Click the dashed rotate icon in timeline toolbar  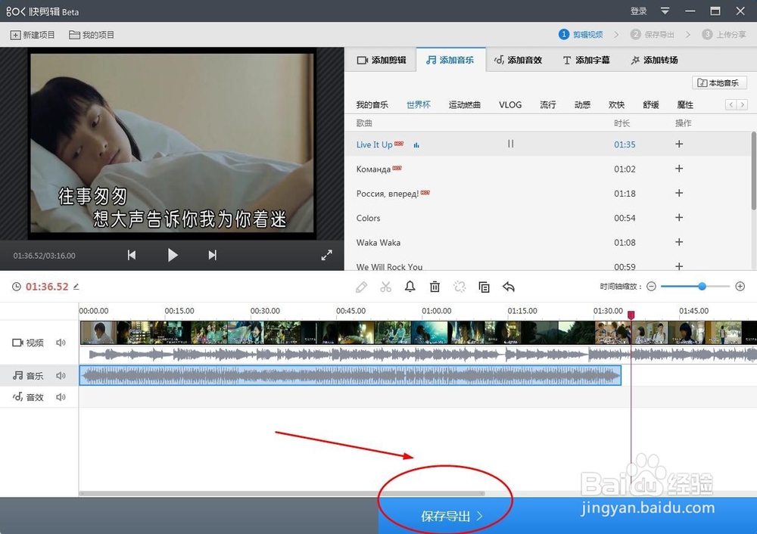pos(459,287)
